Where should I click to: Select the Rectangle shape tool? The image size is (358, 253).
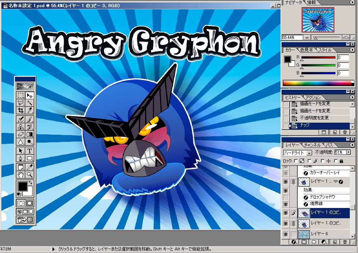pyautogui.click(x=29, y=158)
